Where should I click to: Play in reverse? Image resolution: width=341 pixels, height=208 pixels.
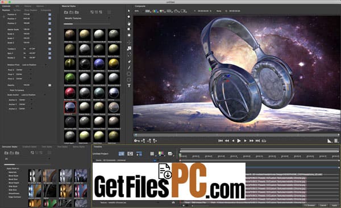coord(233,141)
